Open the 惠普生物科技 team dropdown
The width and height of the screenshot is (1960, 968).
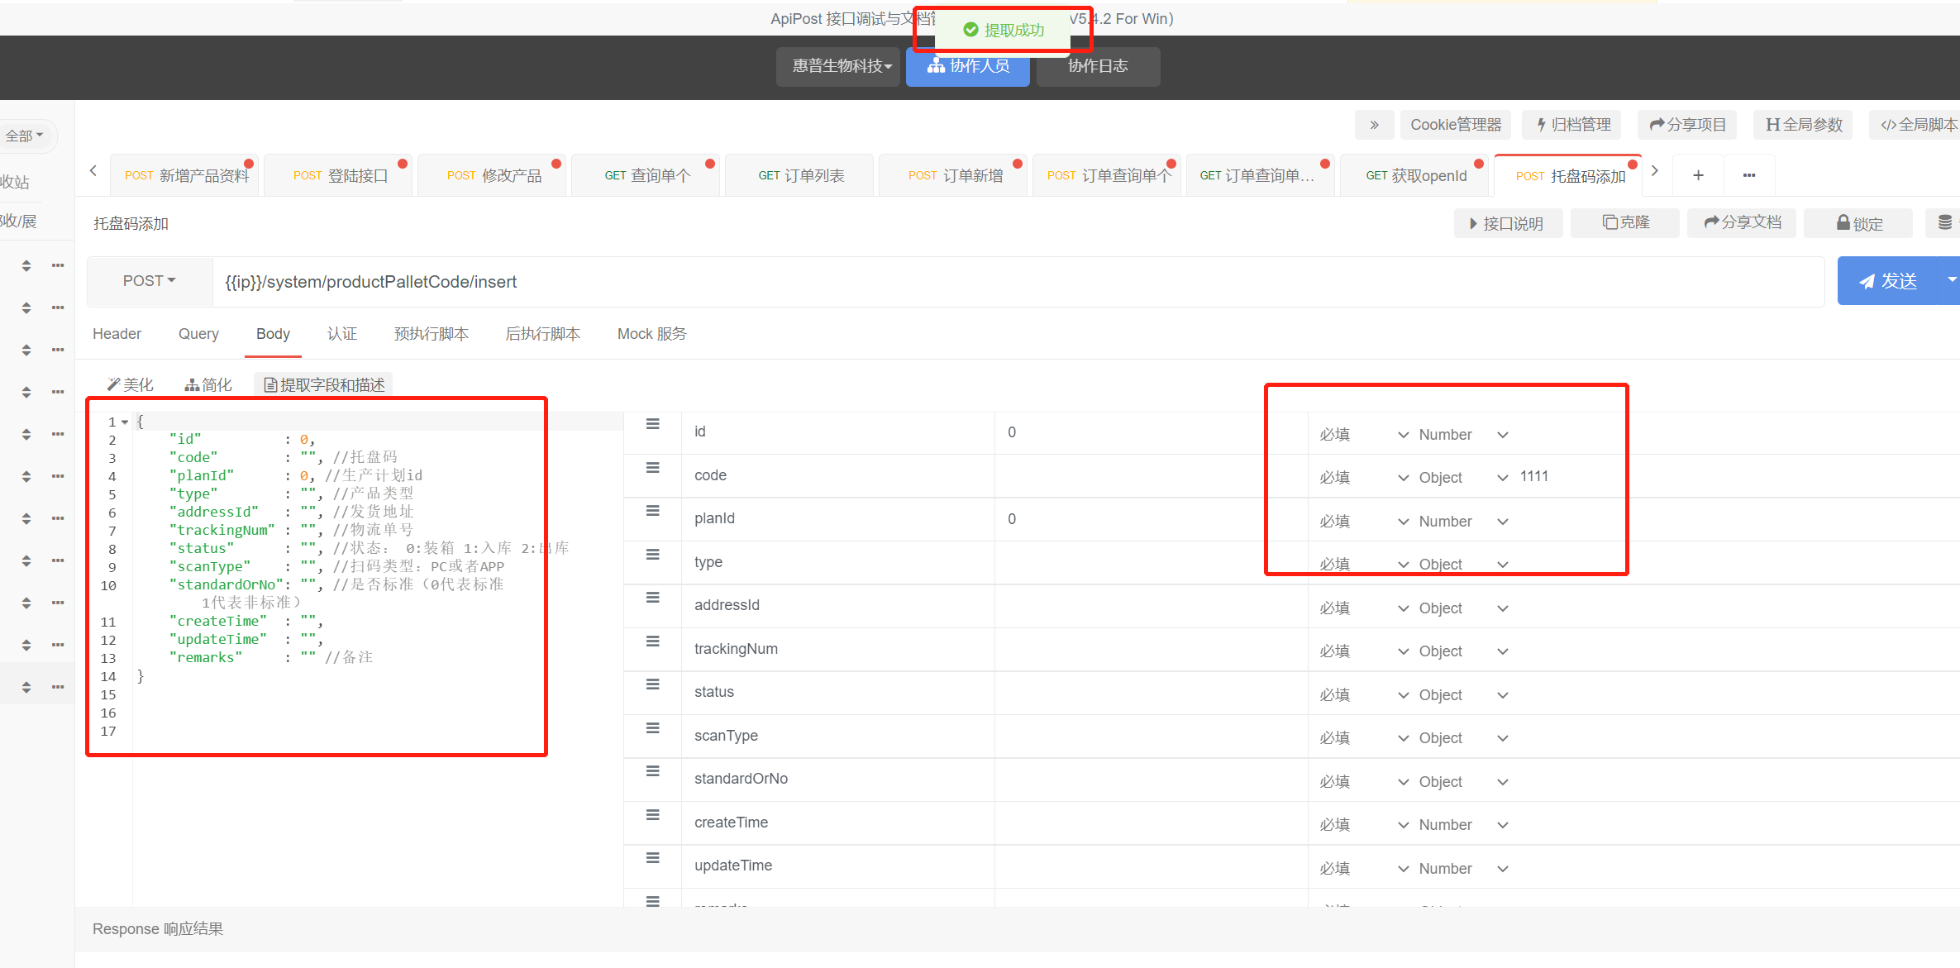point(838,66)
